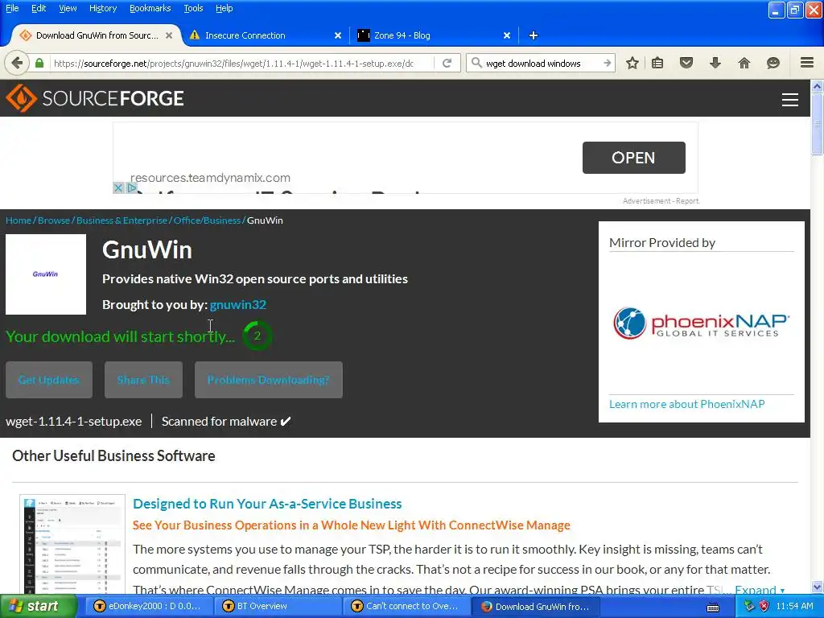
Task: Open the History menu
Action: click(x=102, y=8)
